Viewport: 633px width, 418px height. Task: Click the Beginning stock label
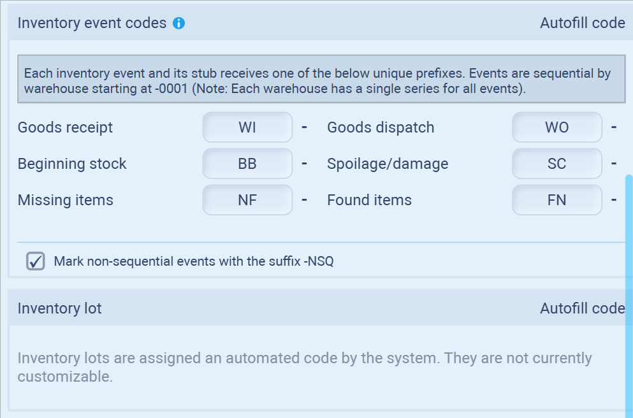(72, 164)
